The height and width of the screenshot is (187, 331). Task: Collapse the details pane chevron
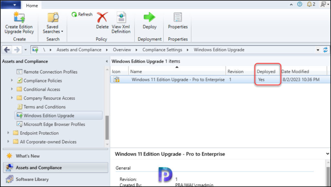(327, 154)
